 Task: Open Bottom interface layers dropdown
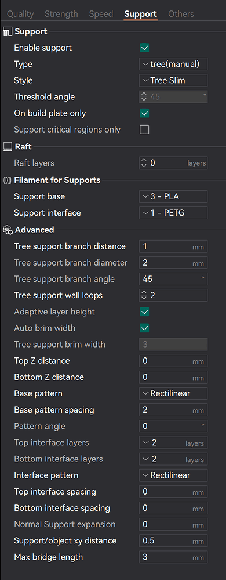pos(173,459)
